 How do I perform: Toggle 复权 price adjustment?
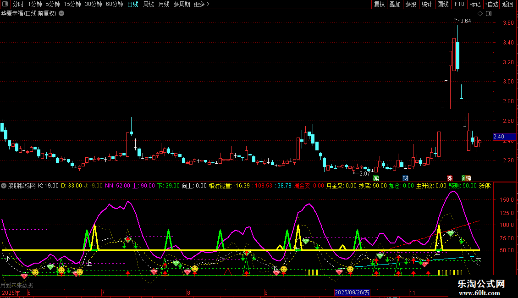click(379, 5)
